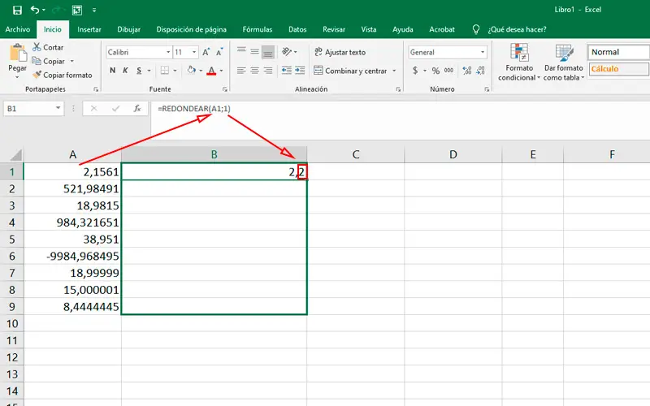This screenshot has height=406, width=650.
Task: Click the Copiar button
Action: click(49, 62)
